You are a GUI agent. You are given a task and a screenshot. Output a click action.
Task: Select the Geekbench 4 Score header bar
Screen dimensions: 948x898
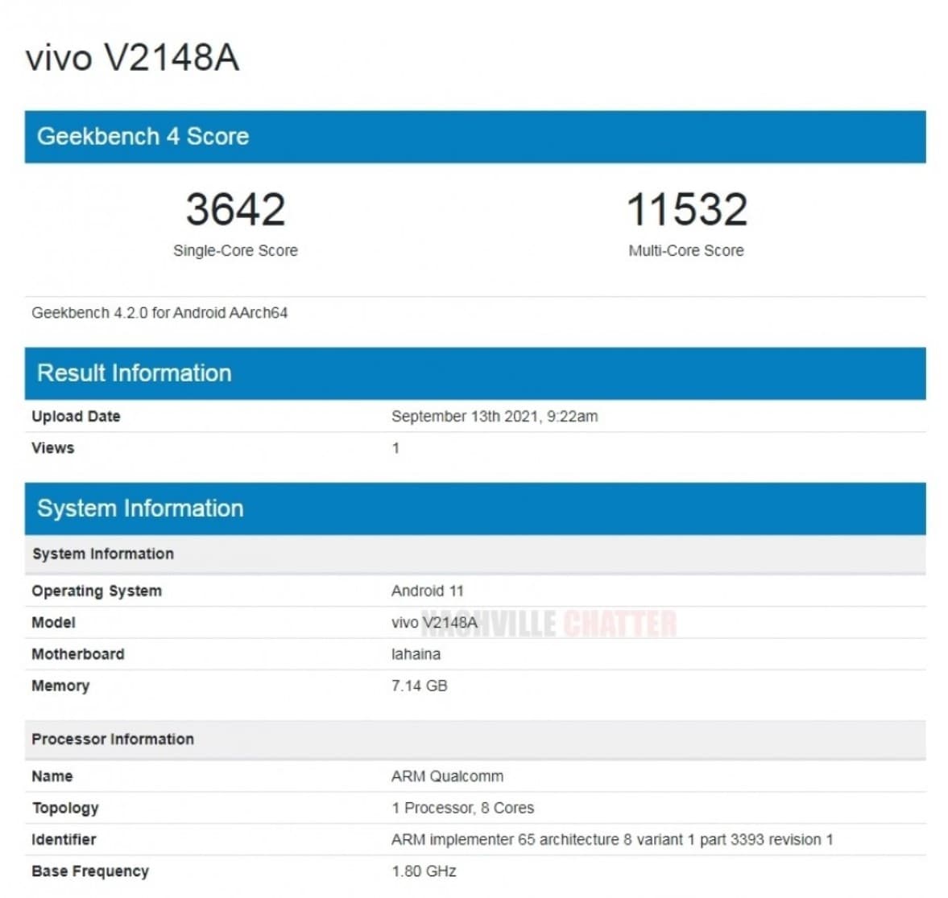474,137
